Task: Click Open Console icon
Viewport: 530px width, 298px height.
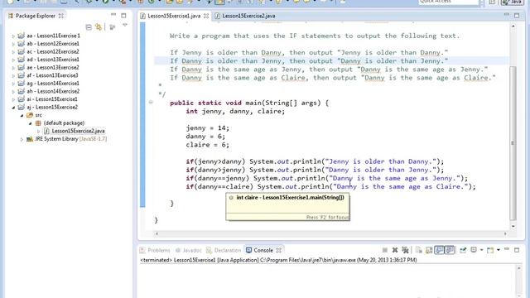Action: click(x=490, y=250)
